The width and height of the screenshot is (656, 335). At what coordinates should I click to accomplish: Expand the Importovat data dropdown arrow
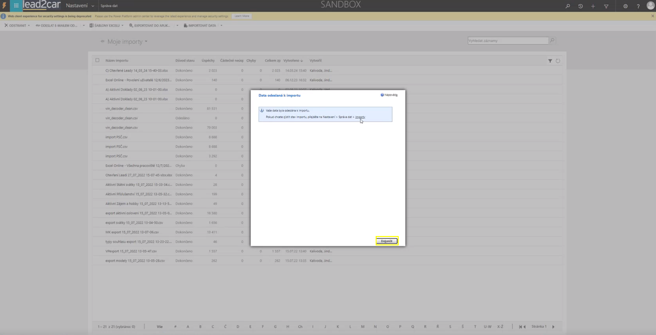221,25
